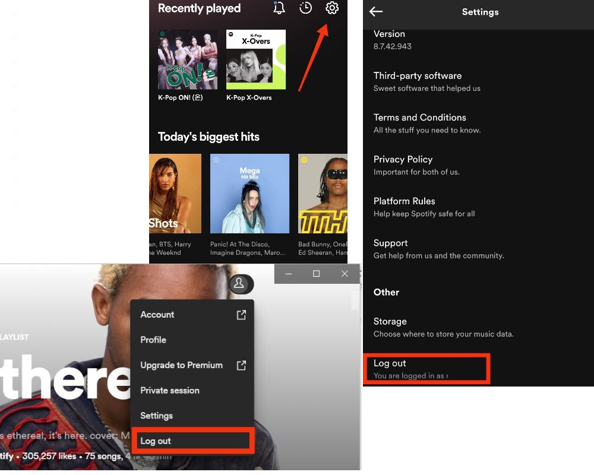Select Profile in profile menu

(x=192, y=340)
